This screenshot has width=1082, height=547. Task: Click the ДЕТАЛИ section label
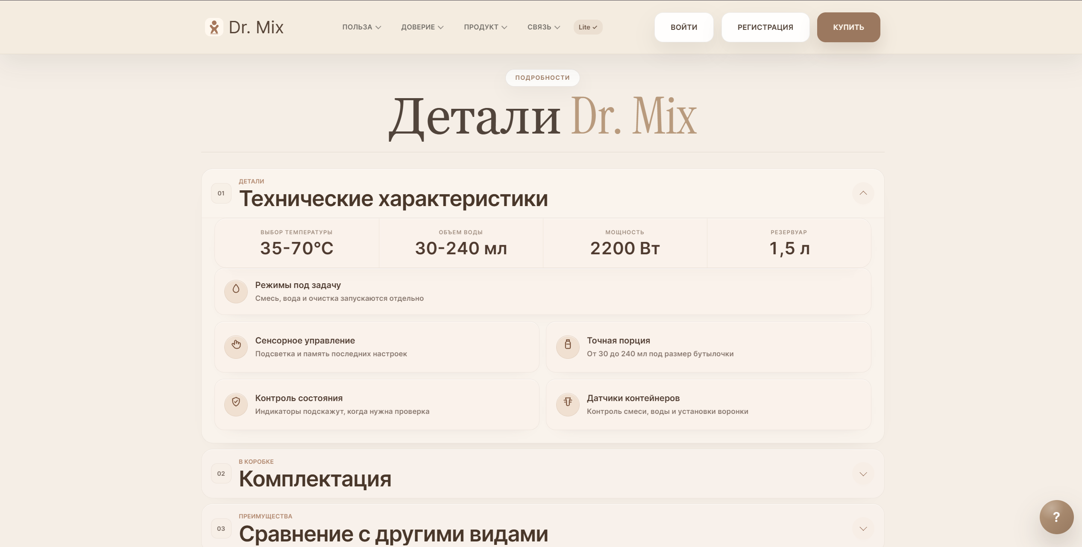(252, 181)
